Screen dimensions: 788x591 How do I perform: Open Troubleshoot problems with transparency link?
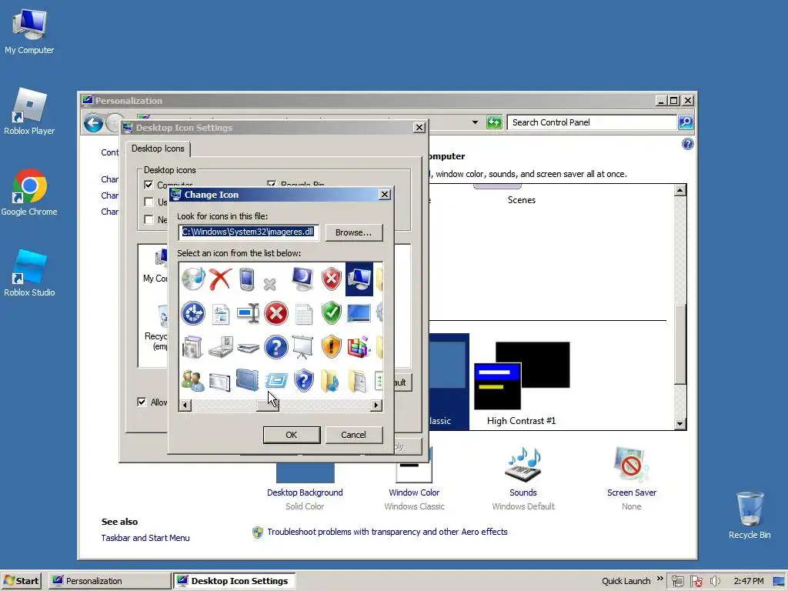point(388,532)
